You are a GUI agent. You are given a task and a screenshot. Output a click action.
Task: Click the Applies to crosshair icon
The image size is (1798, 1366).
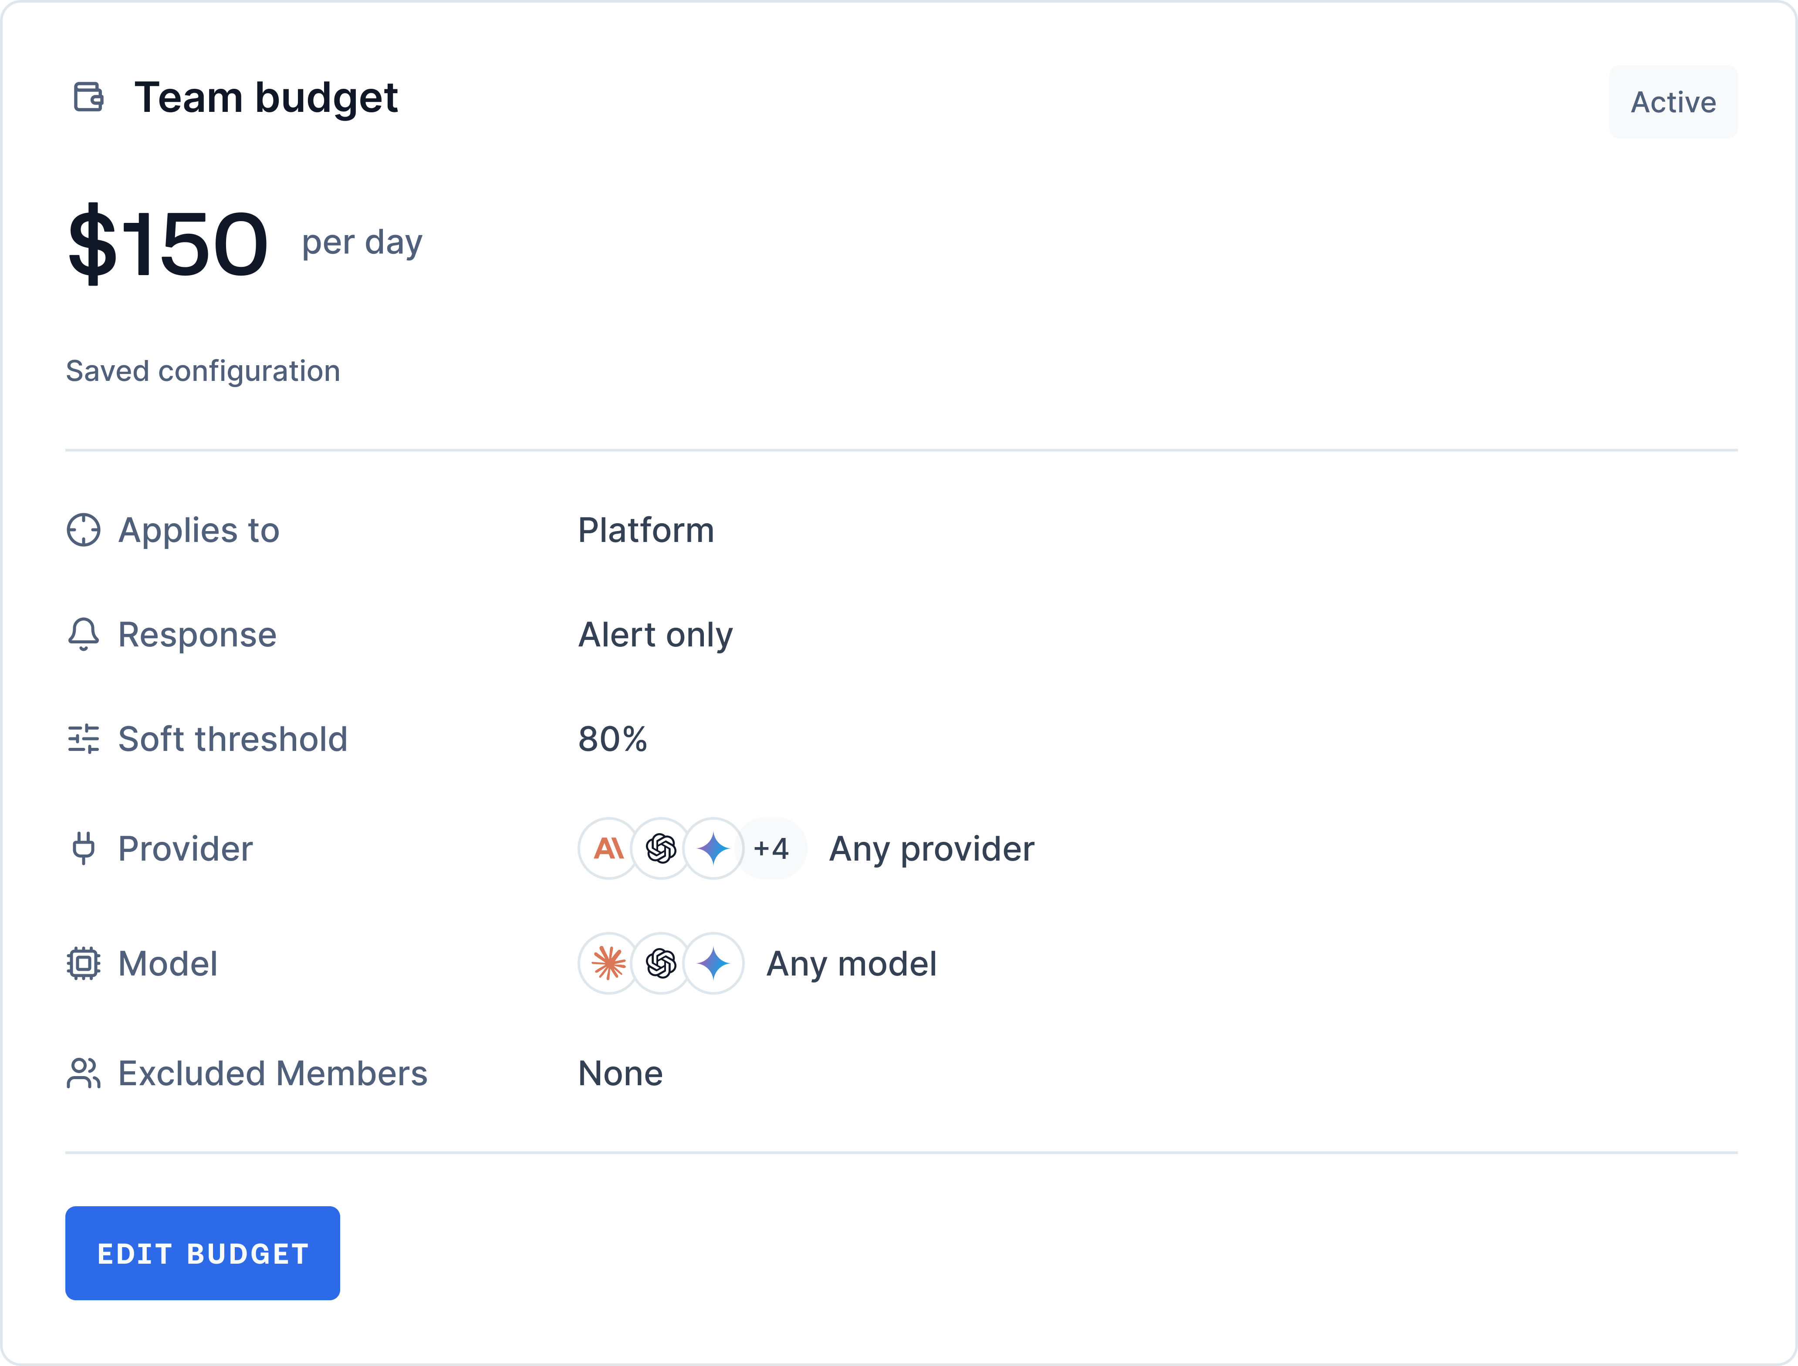click(x=83, y=530)
